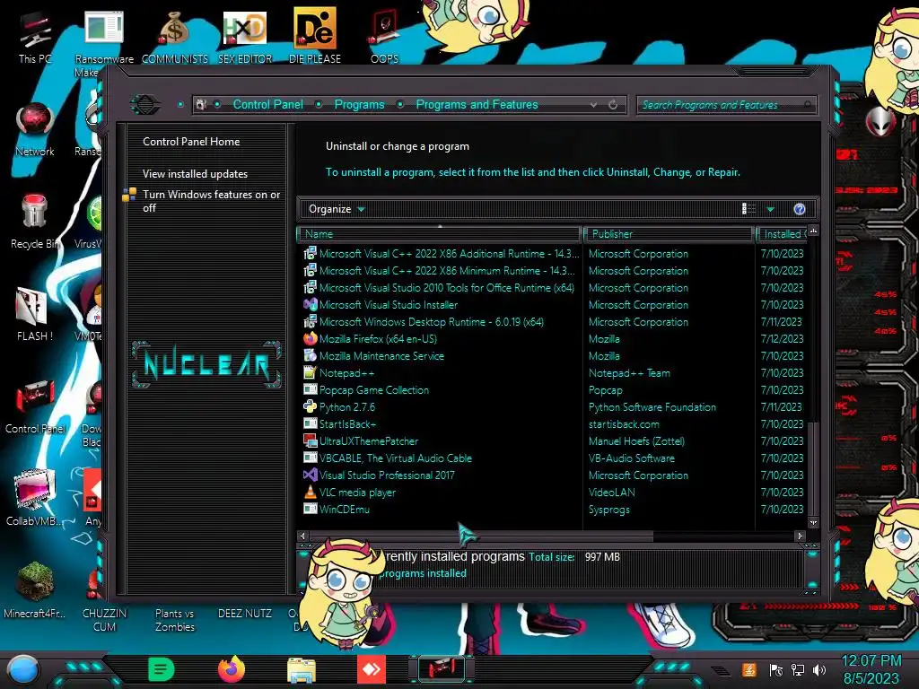Open the Java update tray icon

749,669
